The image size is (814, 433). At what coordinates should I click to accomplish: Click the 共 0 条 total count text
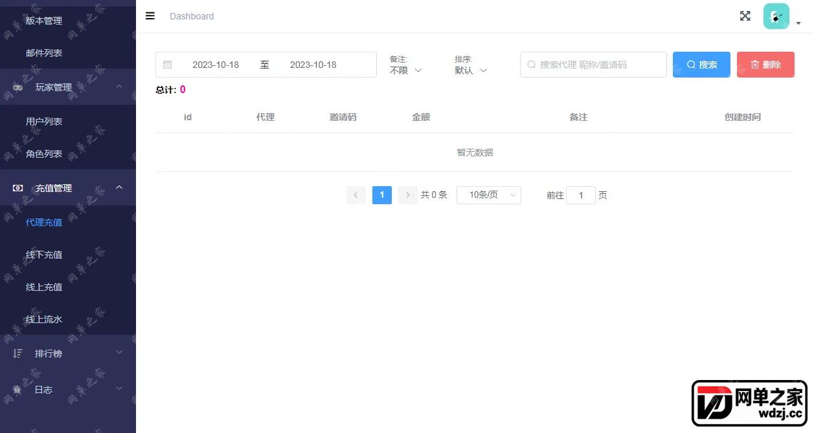pyautogui.click(x=434, y=195)
